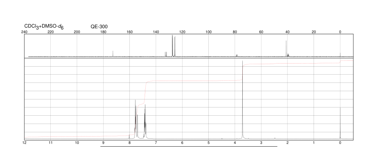Click the 5 ppm label on proton axis

(209, 143)
